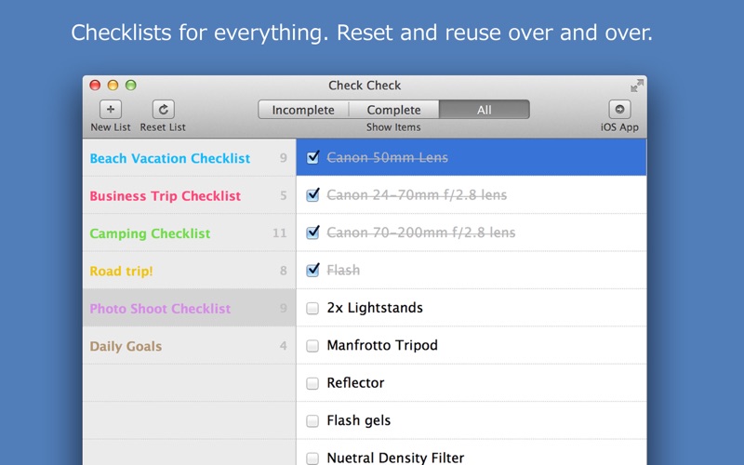Uncheck the Canon 50mm Lens checkbox
Screen dimensions: 744x465
tap(312, 157)
